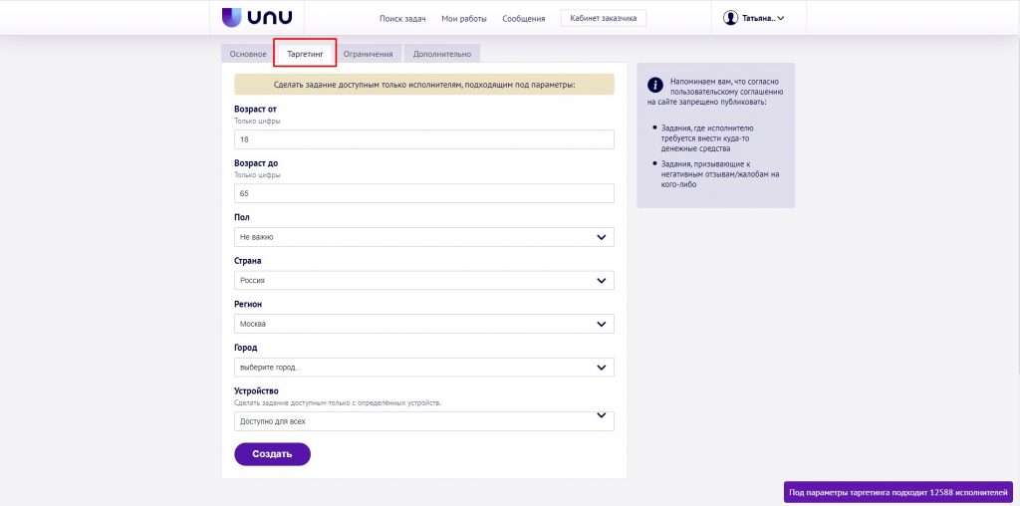
Task: Switch to the Ограничения tab
Action: click(369, 54)
